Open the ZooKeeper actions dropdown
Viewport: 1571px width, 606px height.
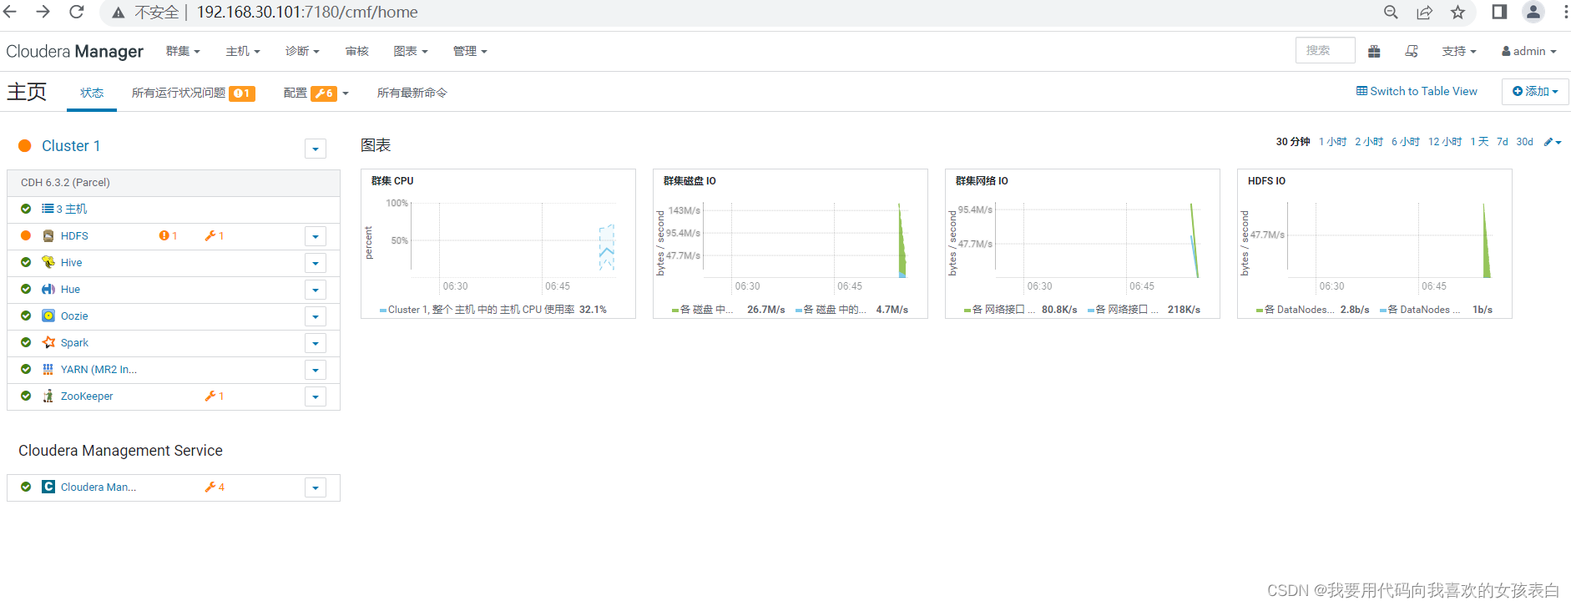point(315,396)
